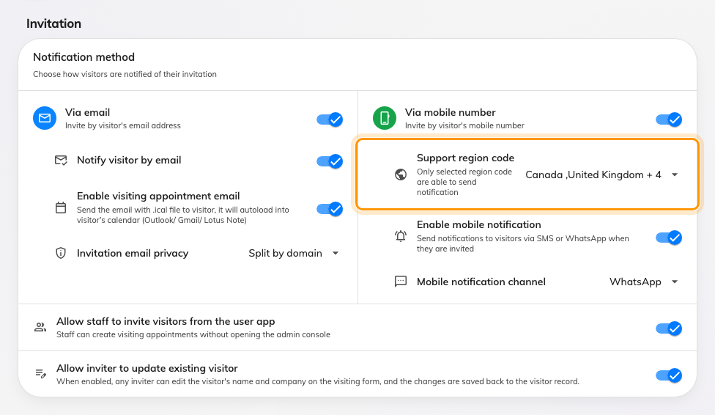This screenshot has height=415, width=715.
Task: Click the calendar icon beside visiting appointment email
Action: click(61, 207)
